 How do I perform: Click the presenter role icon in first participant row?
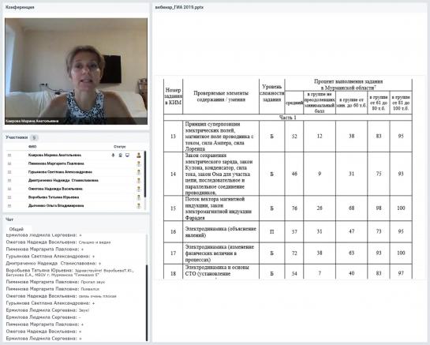139,155
